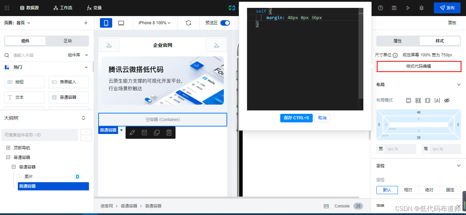Image resolution: width=466 pixels, height=215 pixels.
Task: Click the outline search up arrow
Action: (x=86, y=132)
